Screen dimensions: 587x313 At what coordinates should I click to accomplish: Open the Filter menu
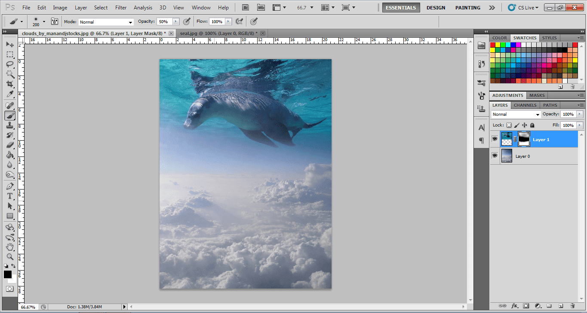[121, 8]
